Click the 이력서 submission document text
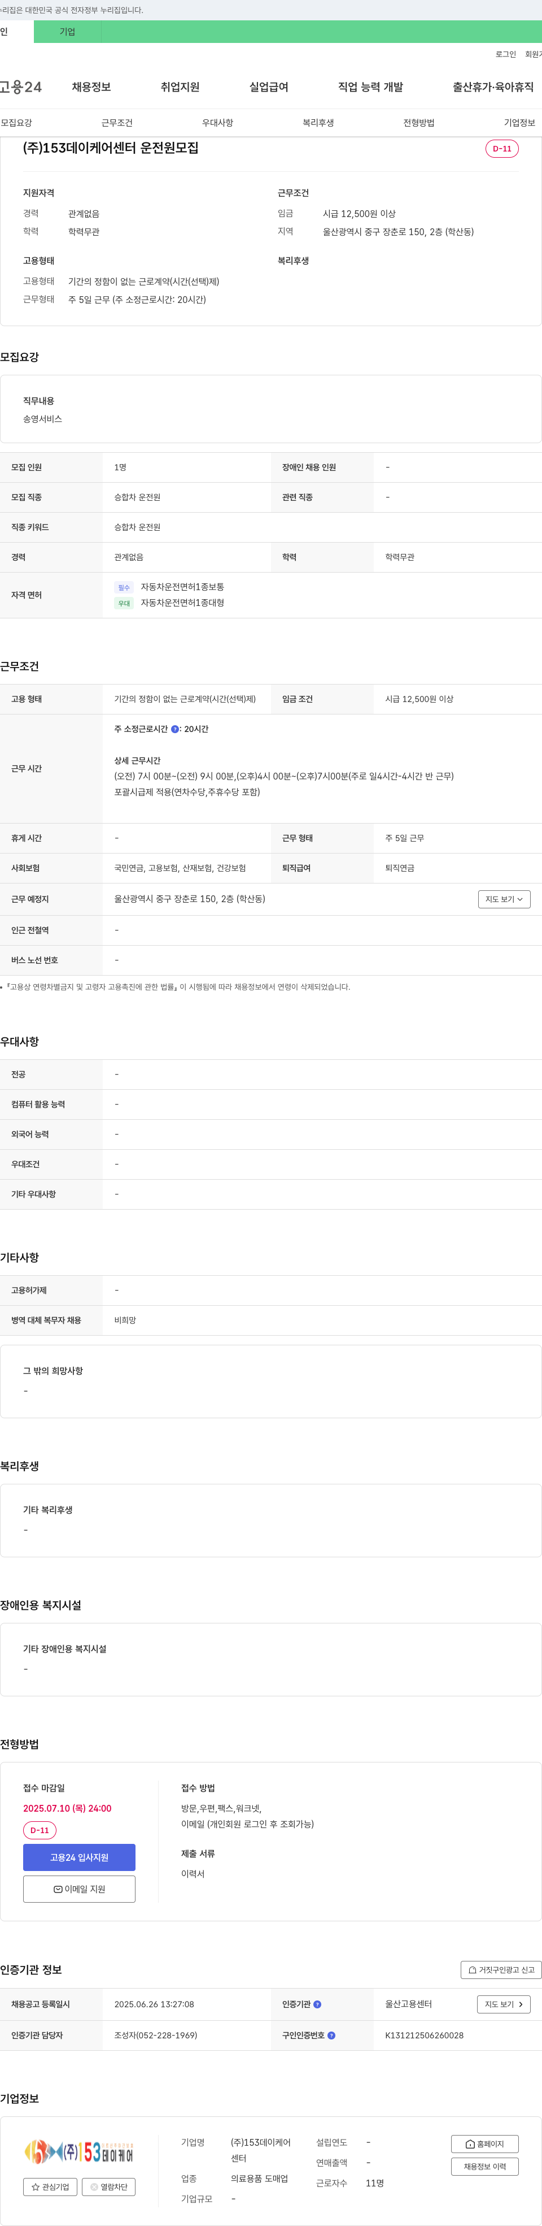This screenshot has width=542, height=2226. [193, 1873]
